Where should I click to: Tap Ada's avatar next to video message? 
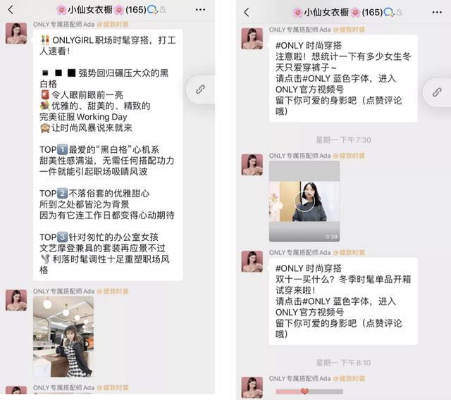(x=252, y=165)
